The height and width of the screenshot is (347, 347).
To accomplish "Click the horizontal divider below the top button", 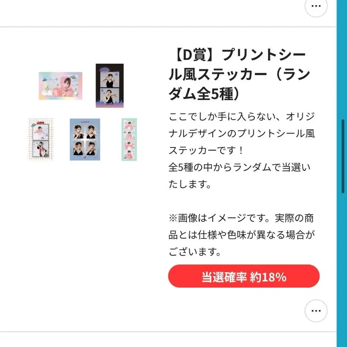I will (168, 27).
